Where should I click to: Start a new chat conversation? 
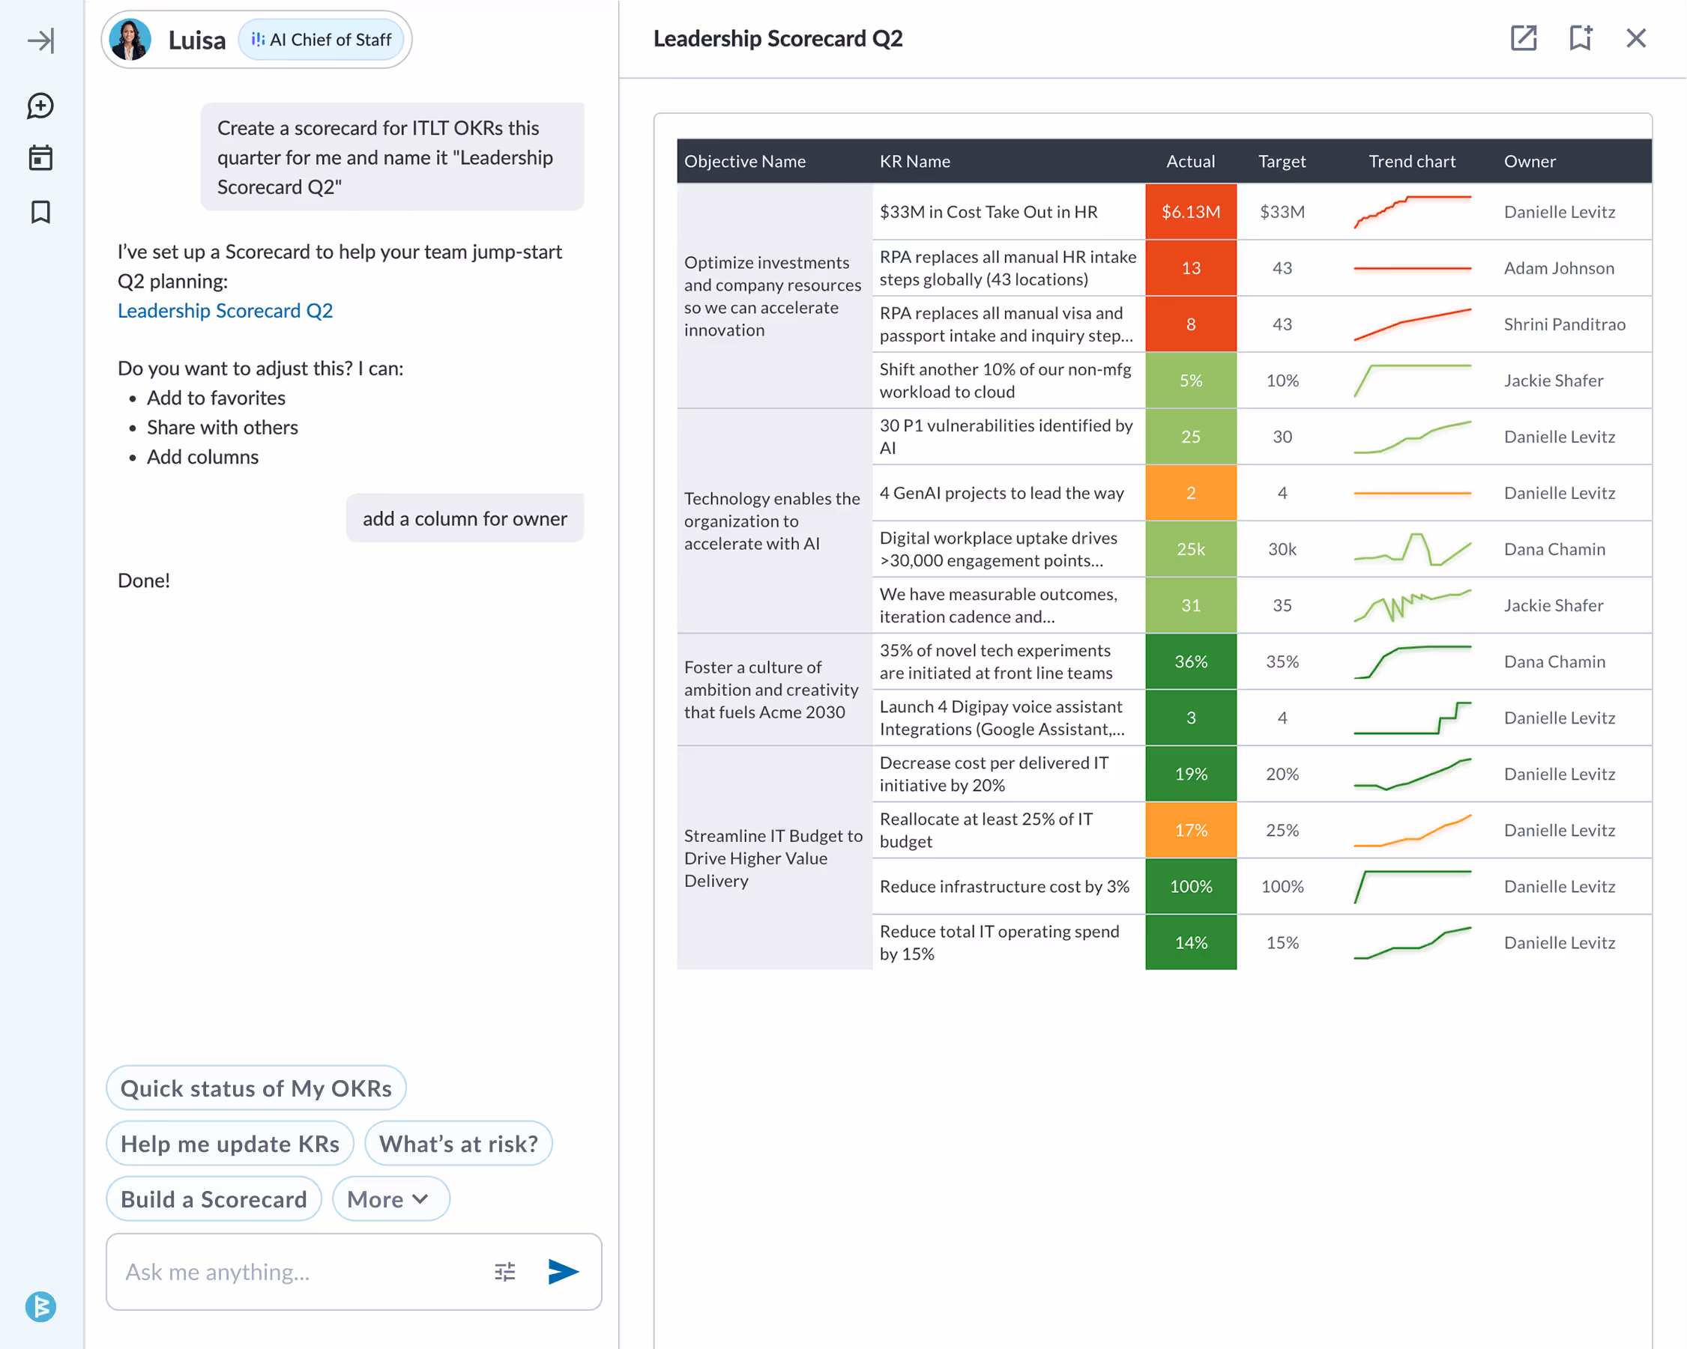40,106
